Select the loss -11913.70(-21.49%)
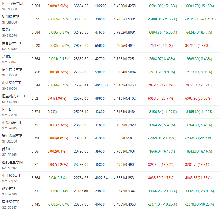The image size is (219, 210). [x=200, y=19]
